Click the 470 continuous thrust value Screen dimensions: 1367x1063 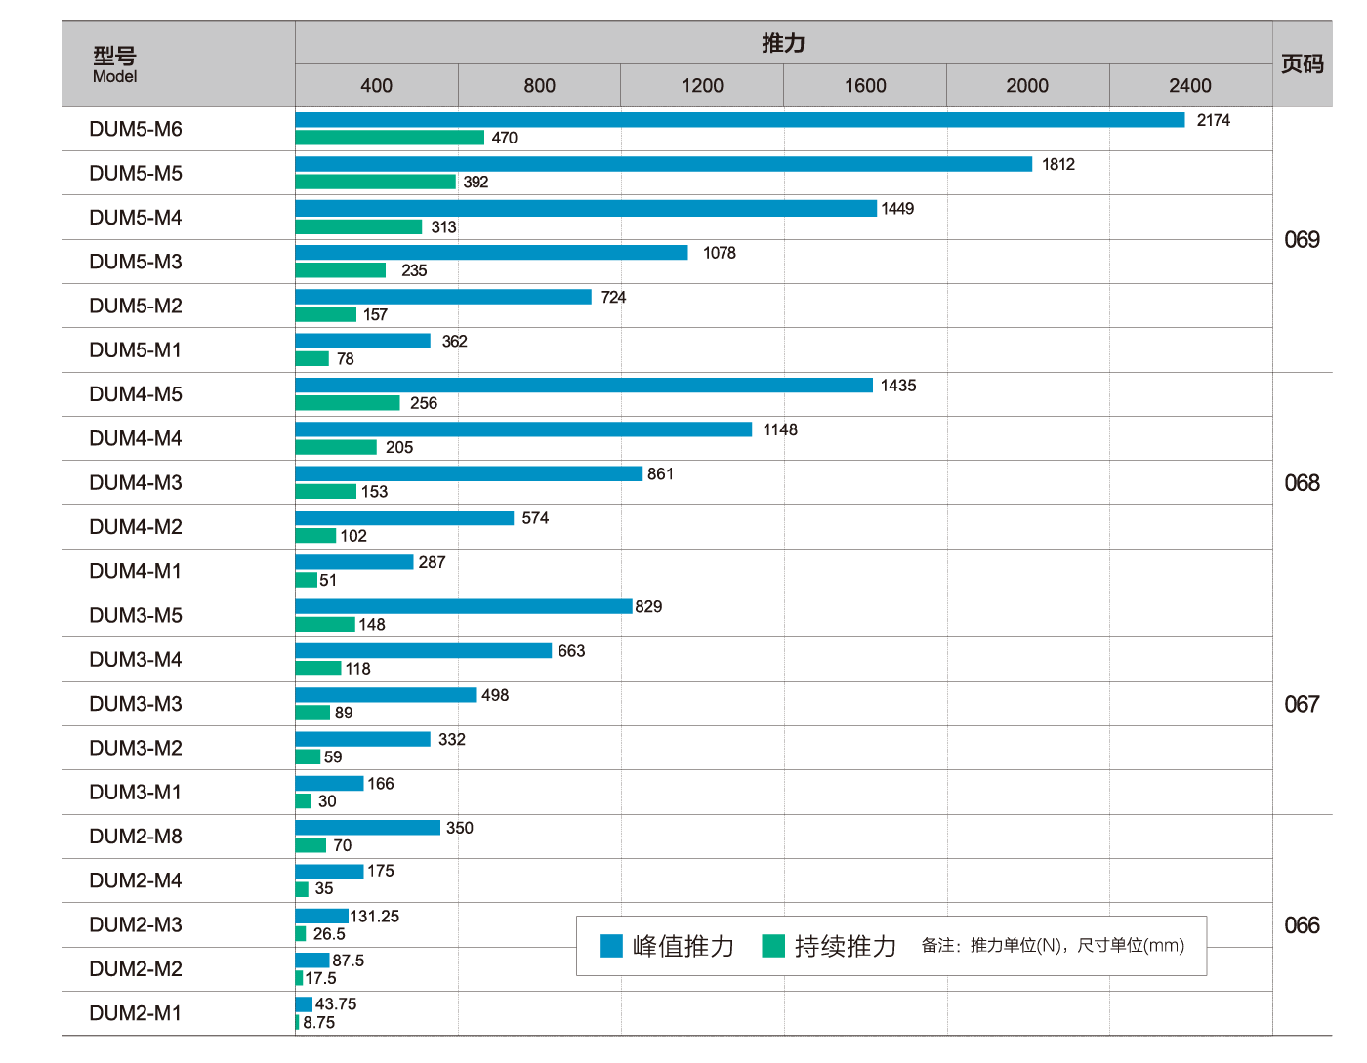[505, 138]
